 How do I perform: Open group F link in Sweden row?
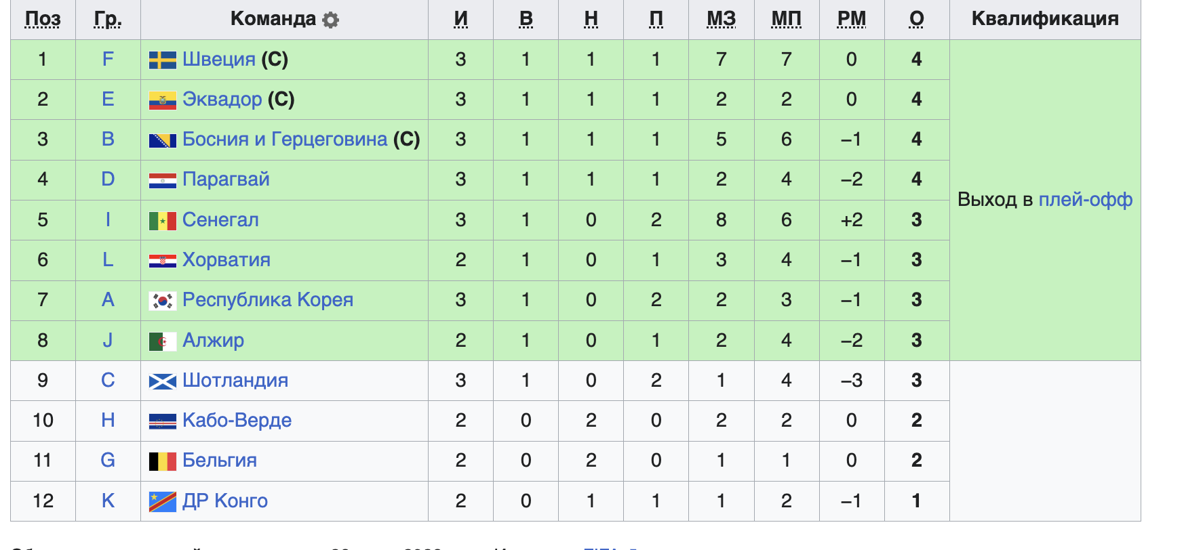[108, 60]
